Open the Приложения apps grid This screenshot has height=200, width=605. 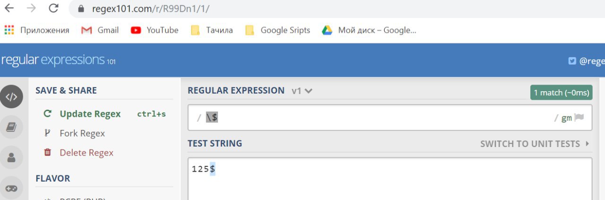[x=37, y=30]
